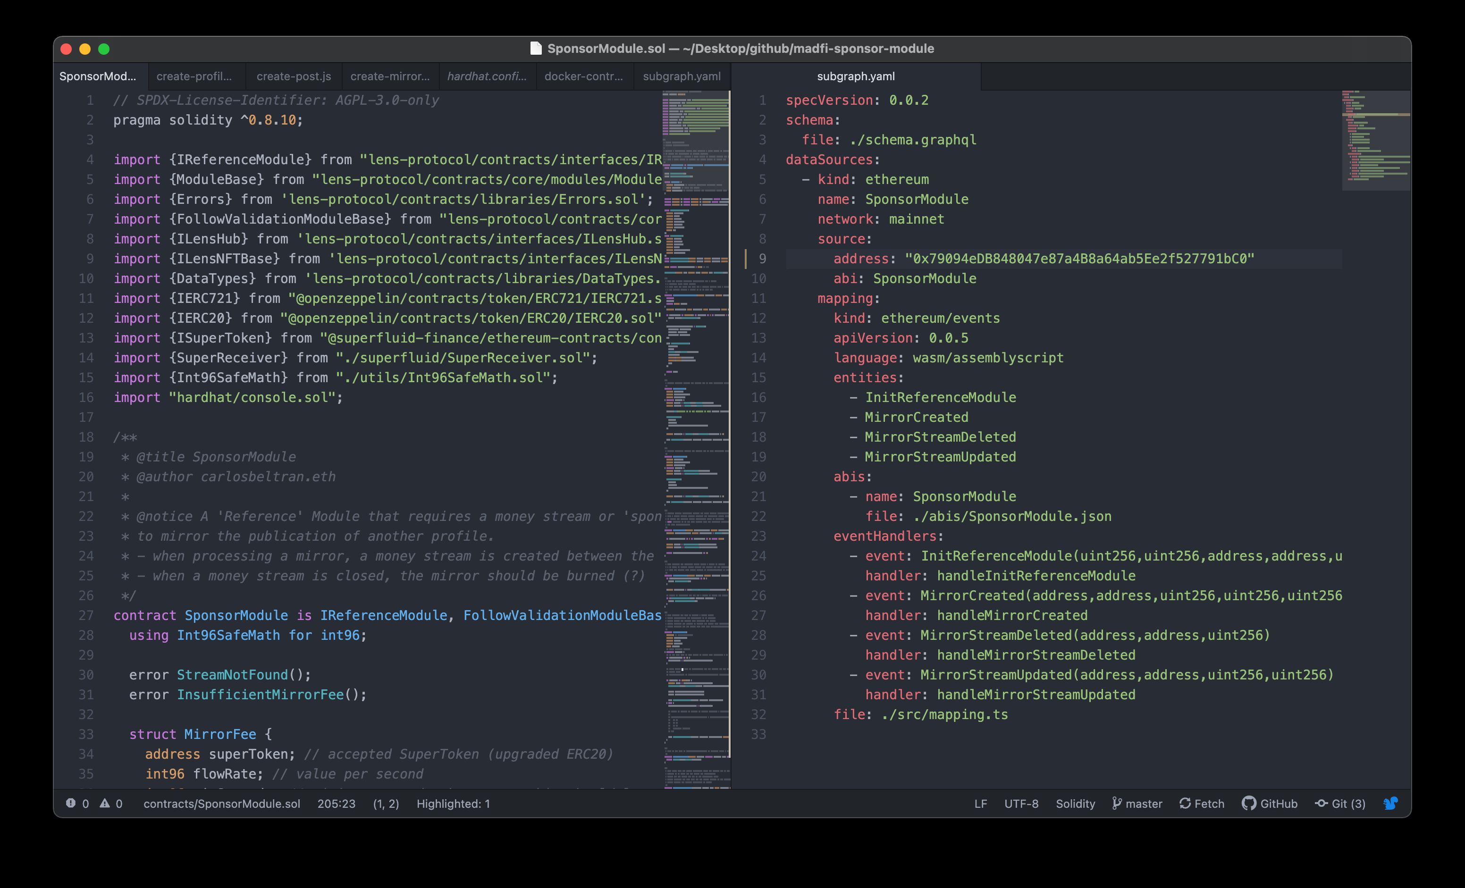Image resolution: width=1465 pixels, height=888 pixels.
Task: Click the language: wasm/assemblyscript line
Action: click(x=948, y=358)
